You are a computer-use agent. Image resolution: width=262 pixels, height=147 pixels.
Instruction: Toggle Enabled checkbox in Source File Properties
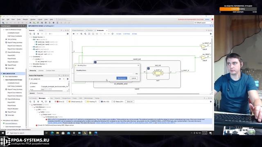click(31, 83)
